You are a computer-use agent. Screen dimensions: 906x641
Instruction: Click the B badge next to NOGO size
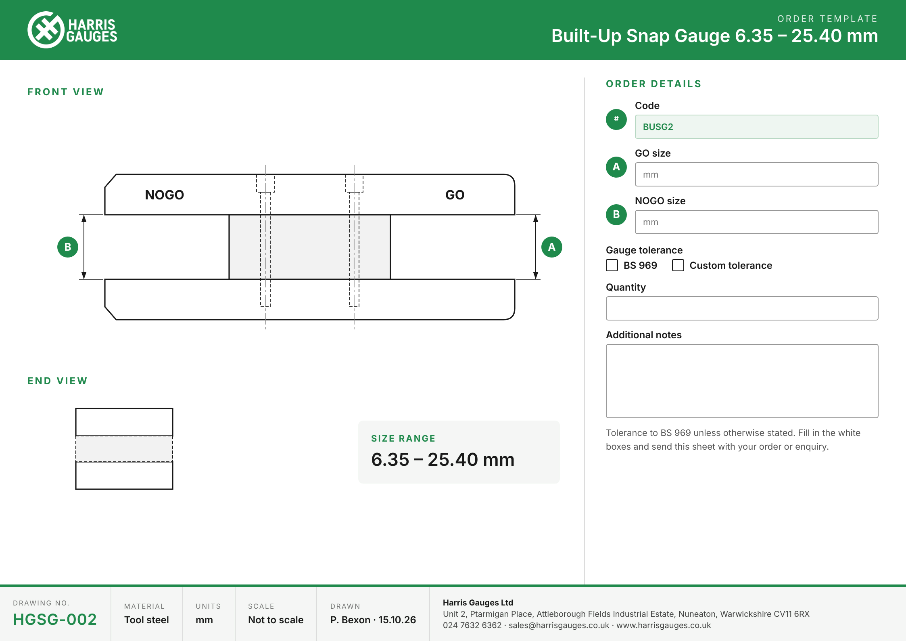(616, 214)
